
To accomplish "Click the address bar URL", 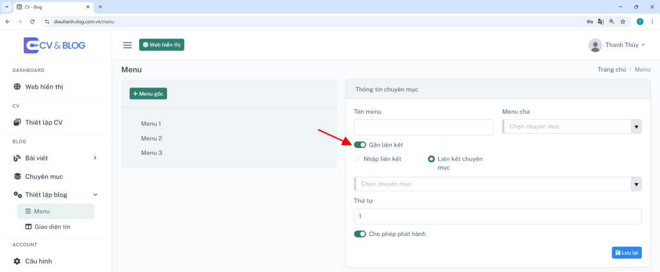I will point(84,21).
